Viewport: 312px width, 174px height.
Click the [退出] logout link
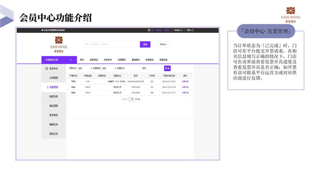click(167, 30)
